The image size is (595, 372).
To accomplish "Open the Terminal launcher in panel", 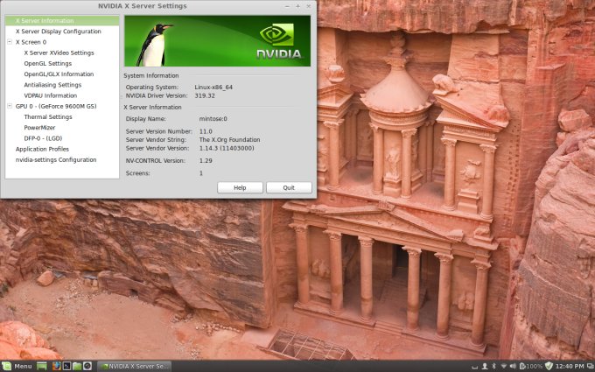I will (x=66, y=366).
